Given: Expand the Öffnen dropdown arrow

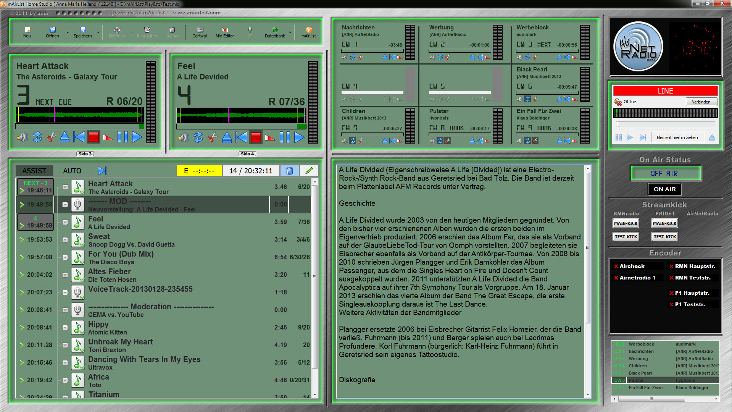Looking at the screenshot, I should (x=68, y=32).
